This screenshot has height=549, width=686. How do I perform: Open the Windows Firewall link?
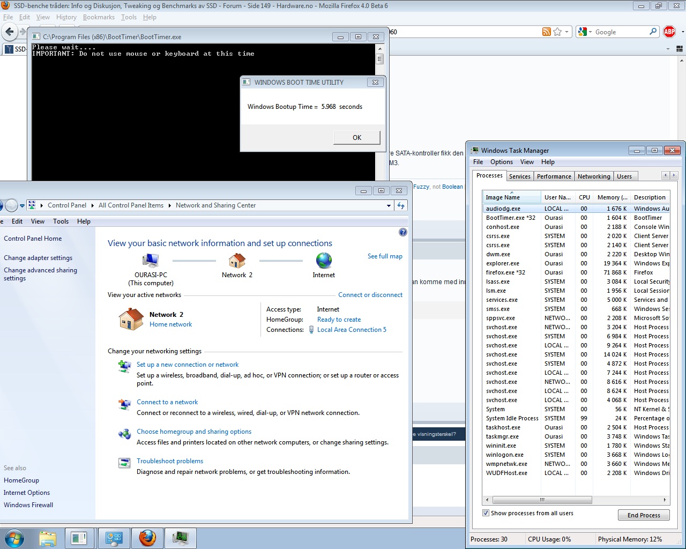pos(28,505)
